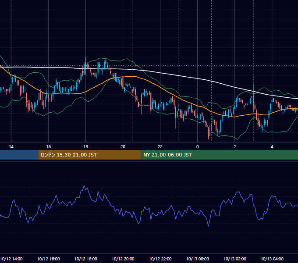Click the 10/13 00:00 time label
This screenshot has width=298, height=263.
click(198, 259)
